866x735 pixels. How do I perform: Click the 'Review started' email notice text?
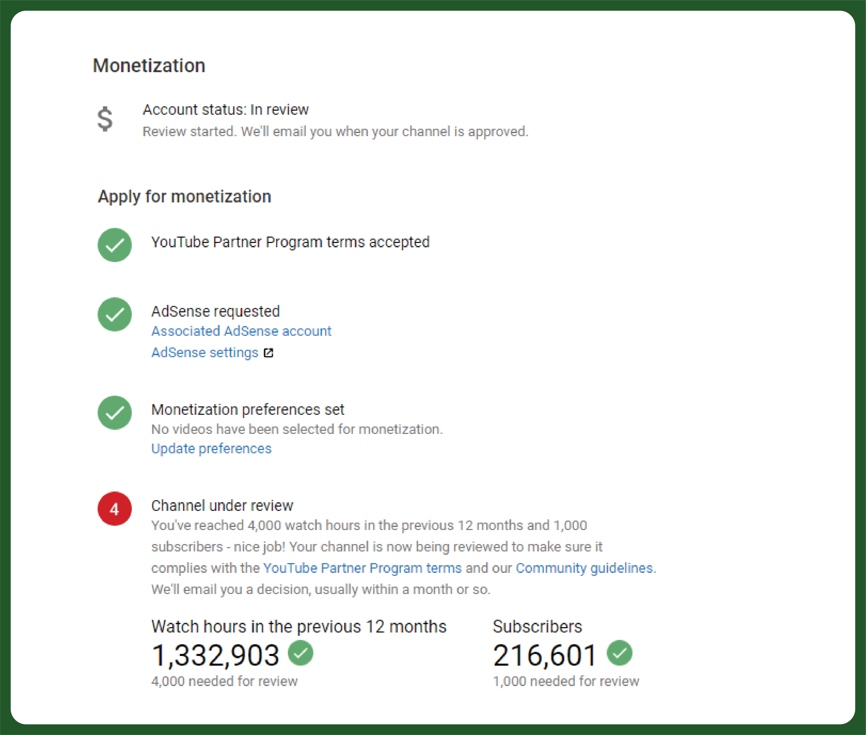[335, 132]
